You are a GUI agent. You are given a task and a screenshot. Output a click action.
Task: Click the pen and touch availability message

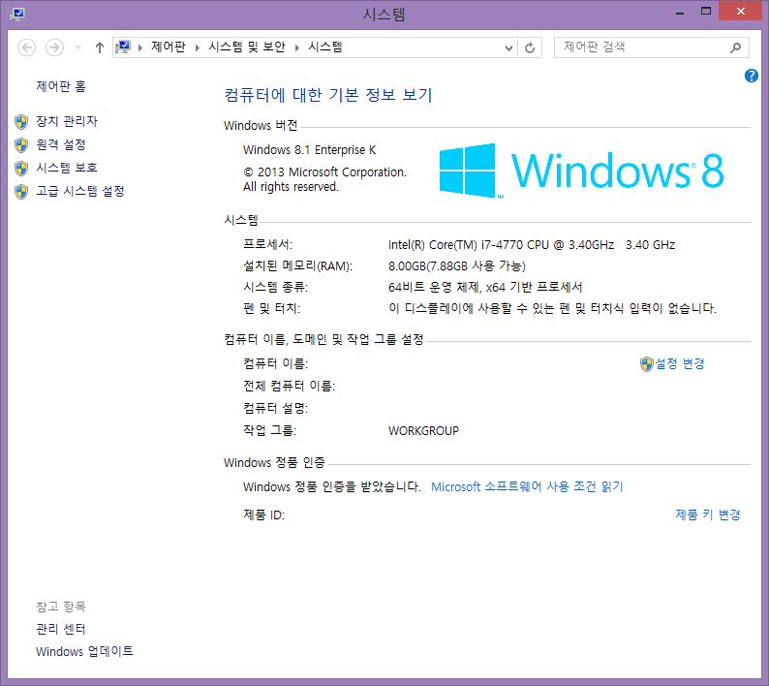[x=552, y=308]
